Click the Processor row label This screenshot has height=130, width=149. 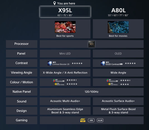21,44
